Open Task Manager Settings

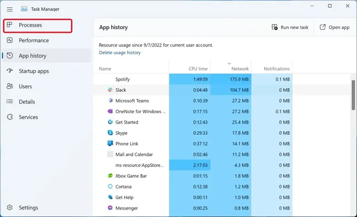click(x=46, y=207)
